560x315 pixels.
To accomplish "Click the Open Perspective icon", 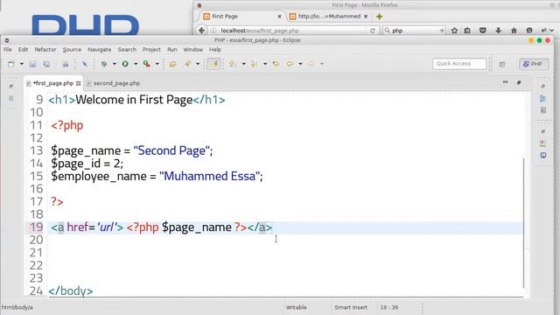I will [502, 64].
